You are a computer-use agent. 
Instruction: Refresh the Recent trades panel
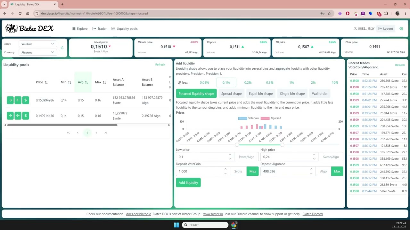(x=400, y=65)
